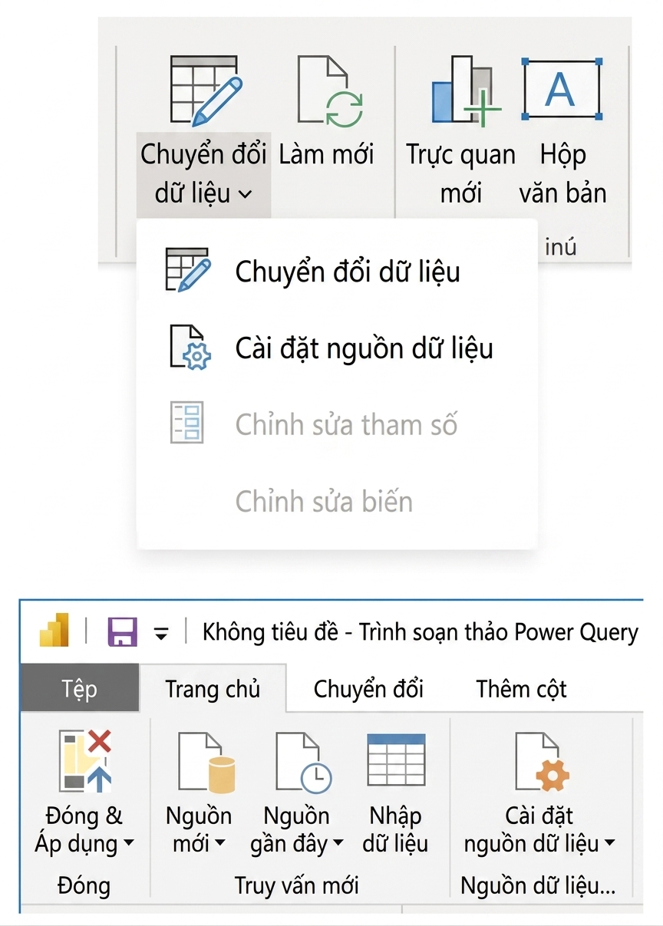This screenshot has width=663, height=926.
Task: Open the quick access toolbar customize arrow
Action: point(161,634)
